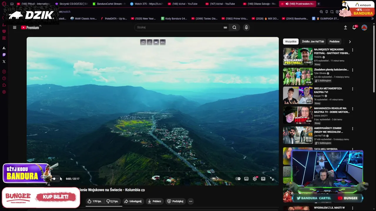This screenshot has height=211, width=376.
Task: Open the sidebar player icon
Action: point(4,72)
